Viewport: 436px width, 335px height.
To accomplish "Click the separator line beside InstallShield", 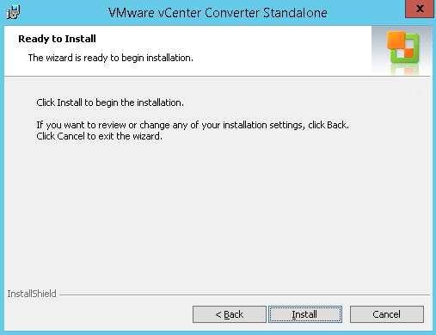I will [x=244, y=295].
